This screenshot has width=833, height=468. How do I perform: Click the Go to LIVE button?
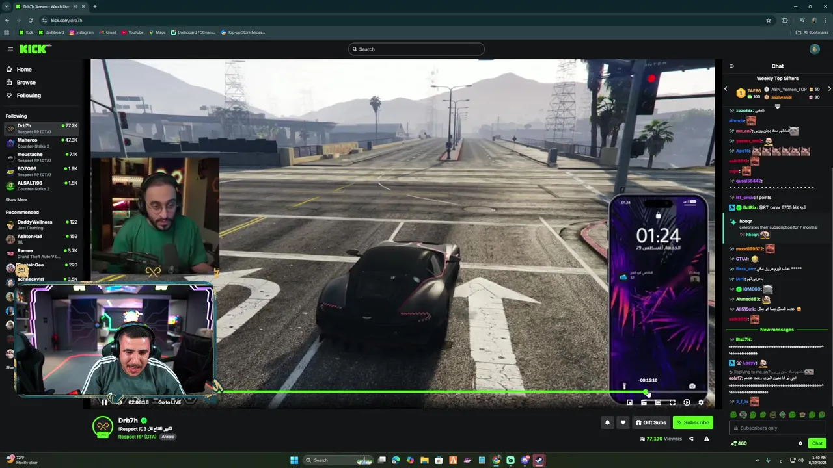[x=169, y=402]
